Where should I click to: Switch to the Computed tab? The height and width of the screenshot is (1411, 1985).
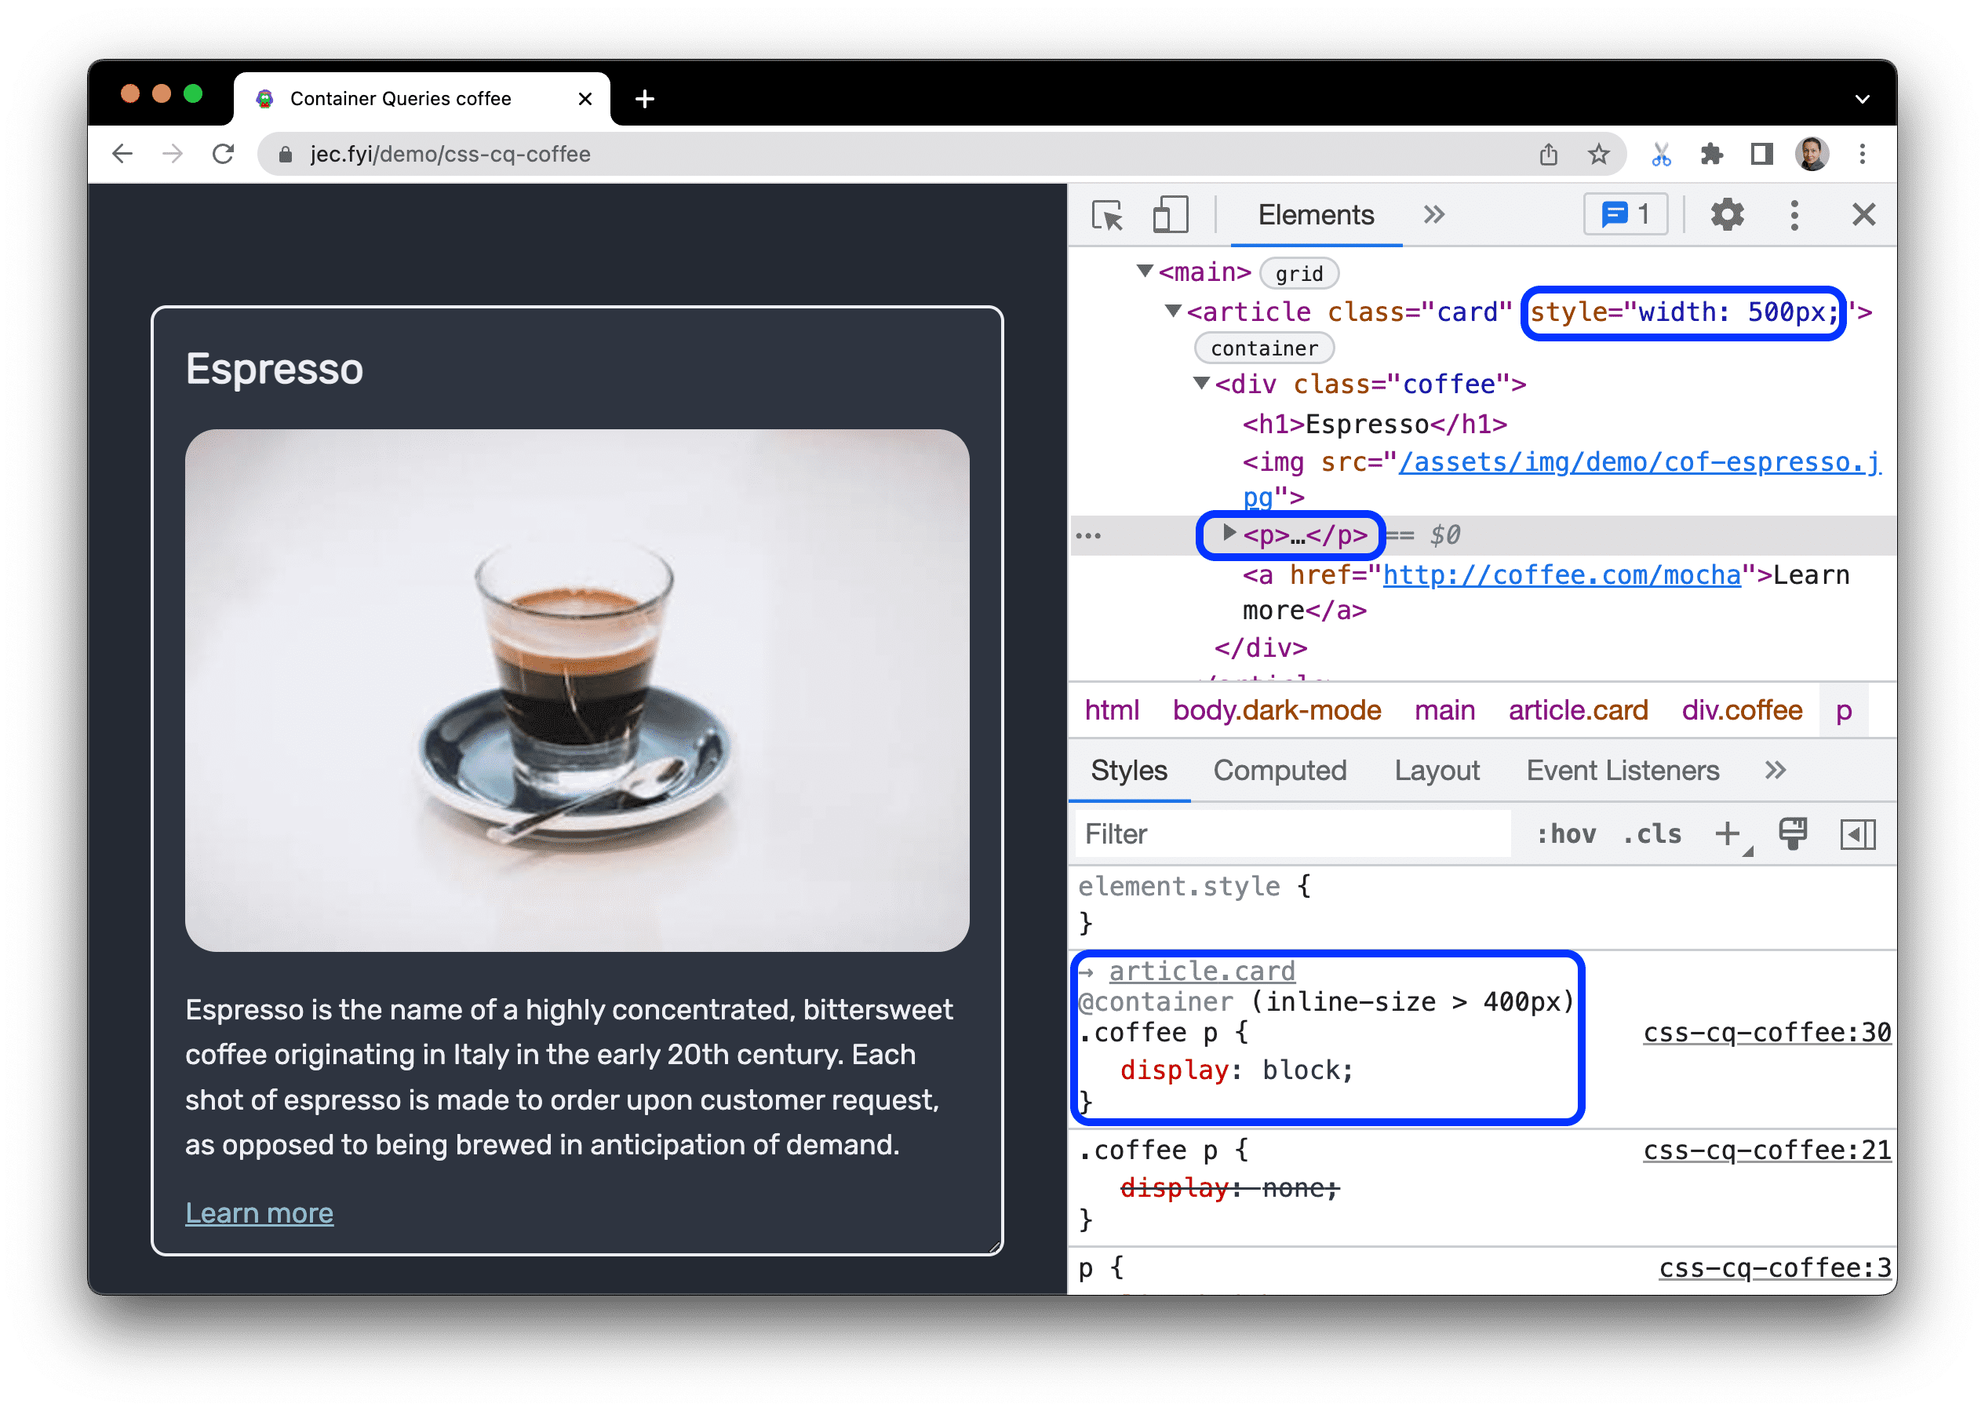point(1280,770)
